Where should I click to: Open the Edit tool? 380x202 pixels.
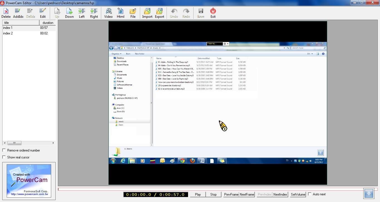click(x=43, y=13)
